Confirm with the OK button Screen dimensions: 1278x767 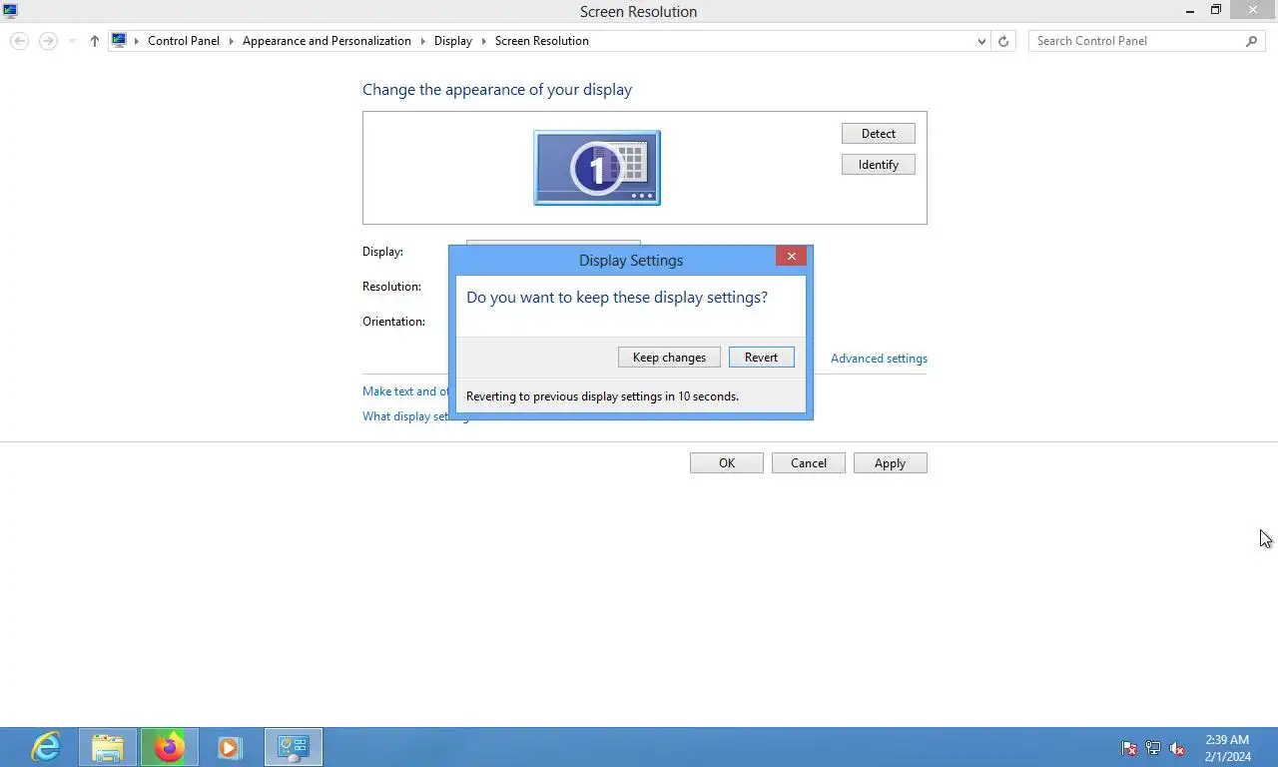(727, 463)
